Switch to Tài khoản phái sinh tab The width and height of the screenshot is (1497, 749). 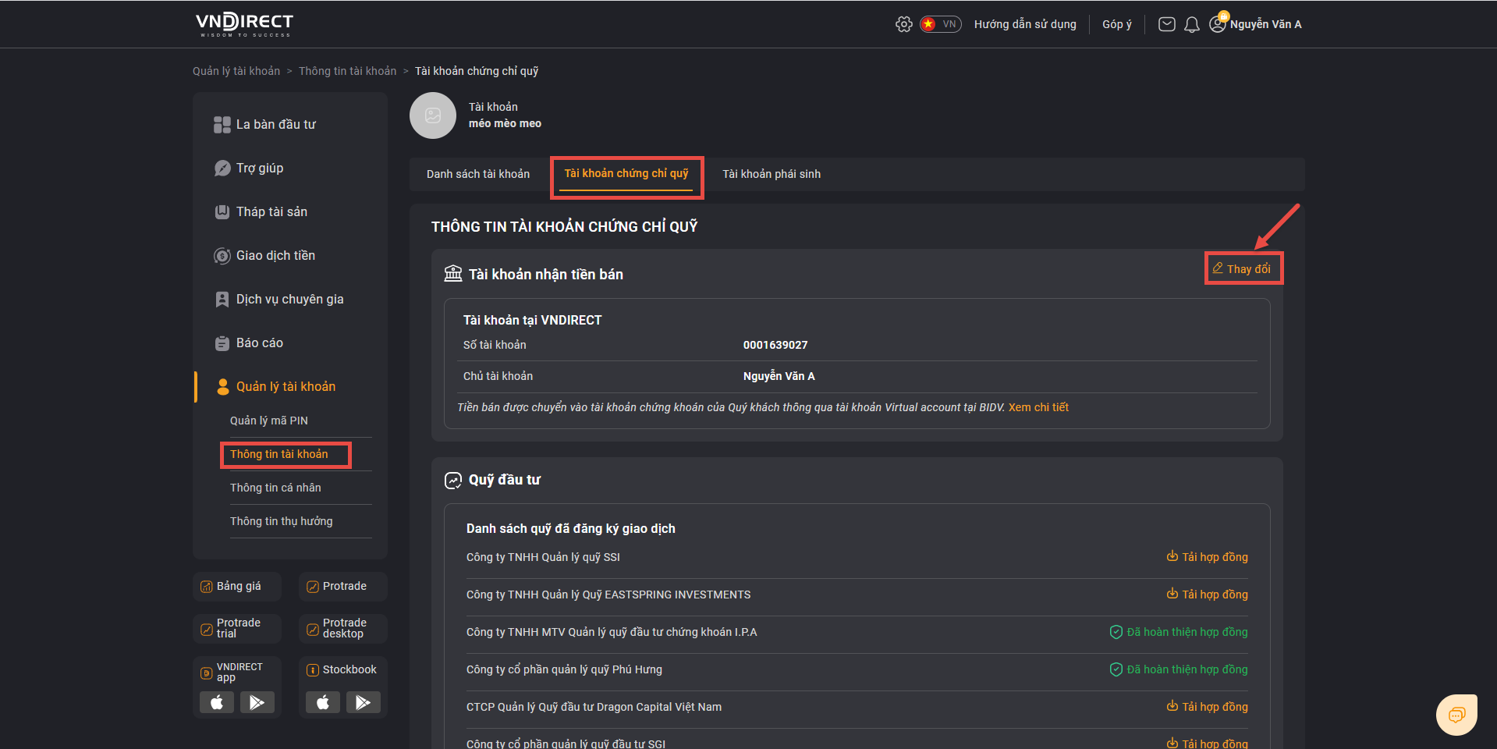pos(772,174)
